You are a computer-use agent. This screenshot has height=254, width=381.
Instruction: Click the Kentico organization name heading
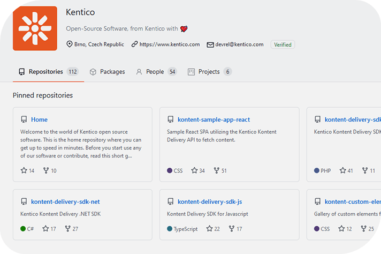(x=80, y=12)
